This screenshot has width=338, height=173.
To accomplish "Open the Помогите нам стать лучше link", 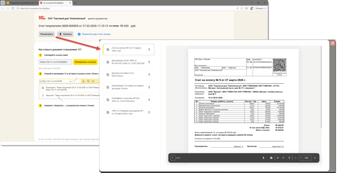I will coord(96,34).
